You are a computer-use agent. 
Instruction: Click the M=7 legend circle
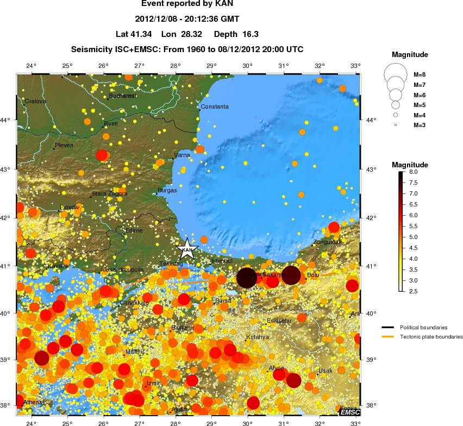coord(396,85)
